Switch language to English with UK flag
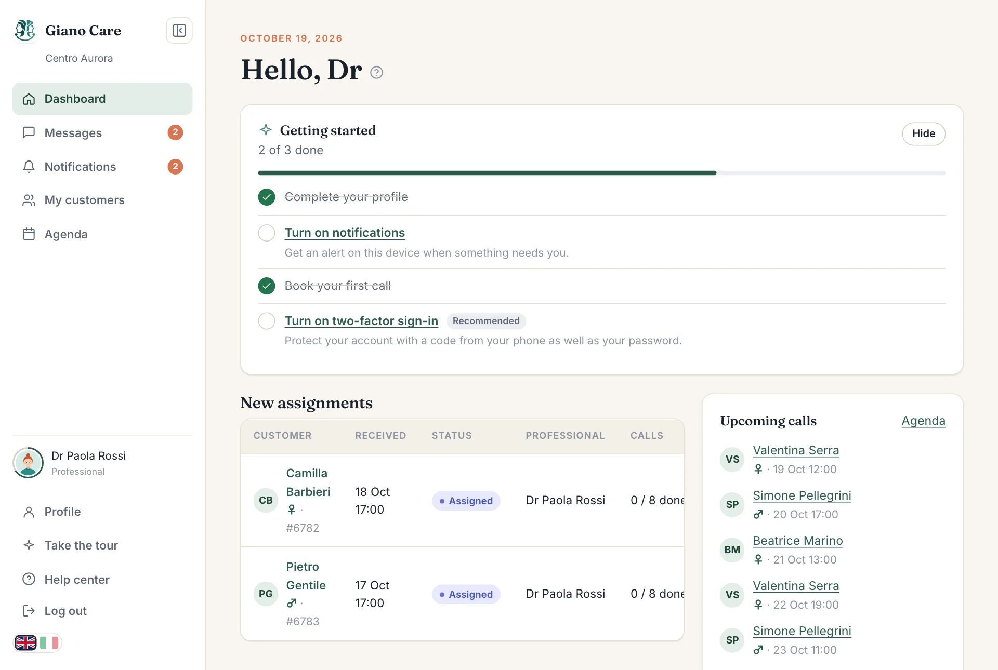 point(26,643)
